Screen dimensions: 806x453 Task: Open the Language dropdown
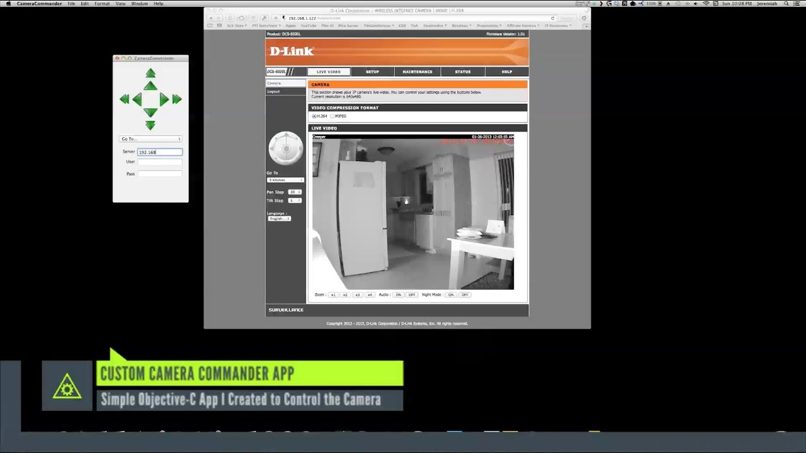click(x=279, y=218)
